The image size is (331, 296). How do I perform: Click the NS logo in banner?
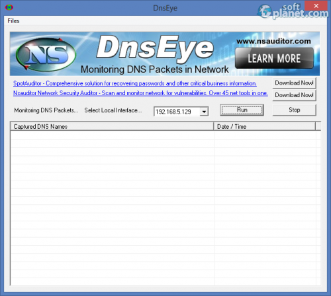pyautogui.click(x=46, y=54)
